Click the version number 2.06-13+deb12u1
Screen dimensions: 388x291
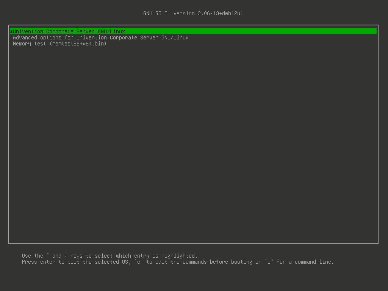(x=221, y=13)
